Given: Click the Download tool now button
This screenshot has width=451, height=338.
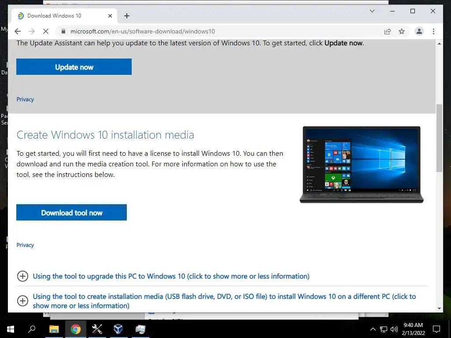Looking at the screenshot, I should [x=72, y=213].
